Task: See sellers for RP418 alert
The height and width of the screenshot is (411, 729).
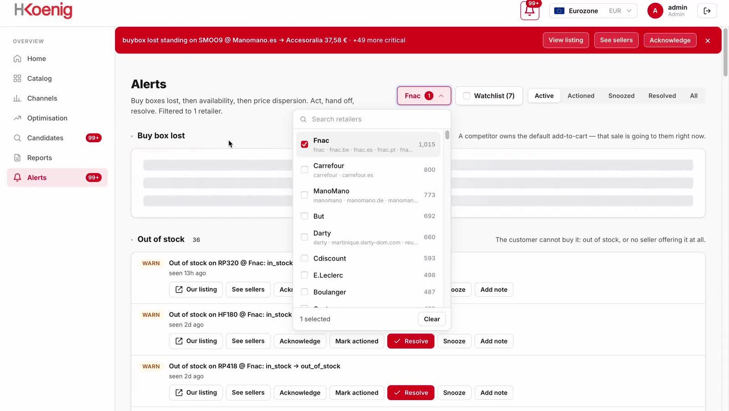Action: [x=248, y=393]
